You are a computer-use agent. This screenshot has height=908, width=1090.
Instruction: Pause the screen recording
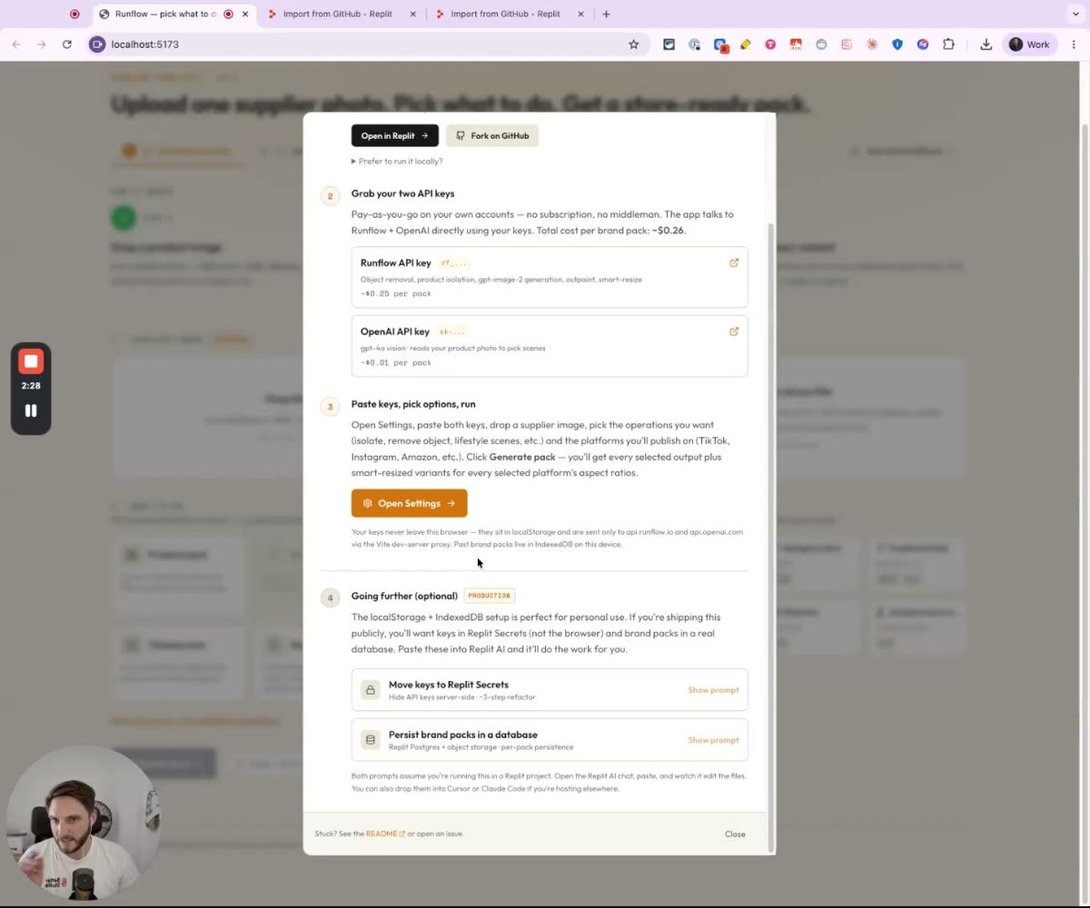click(31, 410)
